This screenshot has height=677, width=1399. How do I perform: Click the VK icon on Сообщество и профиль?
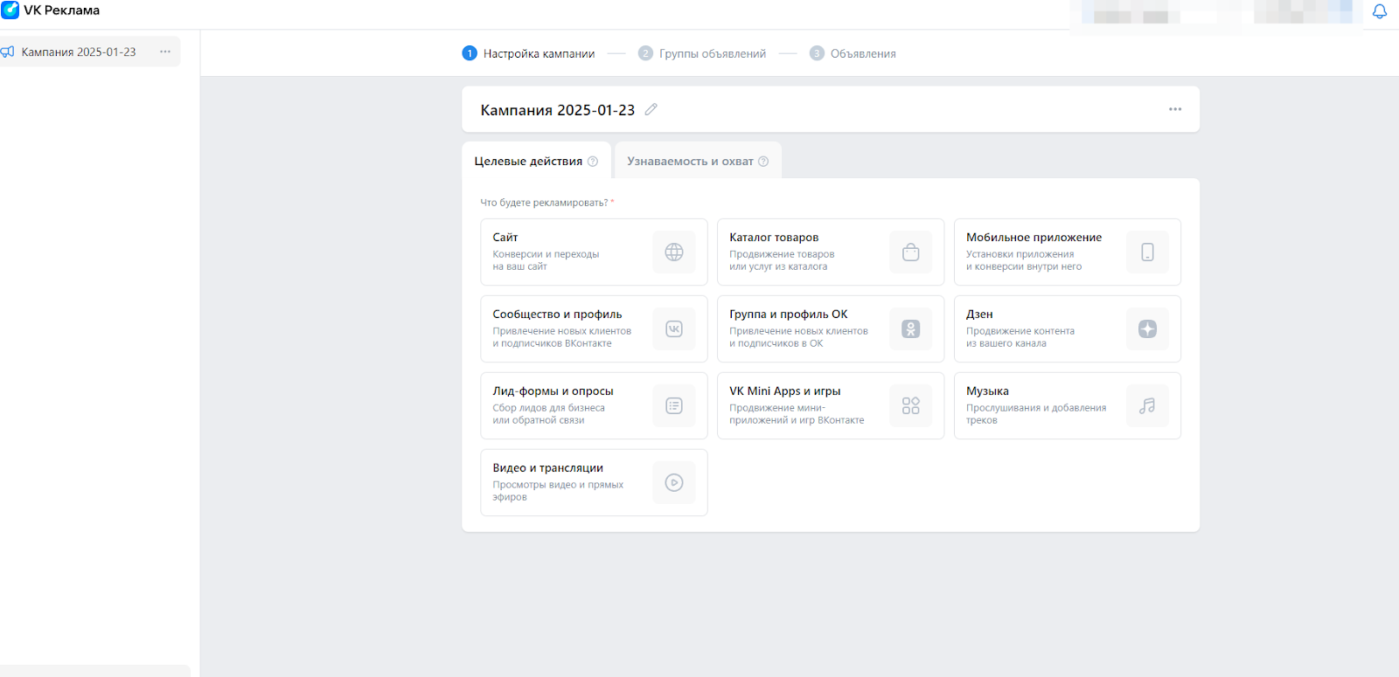point(673,328)
